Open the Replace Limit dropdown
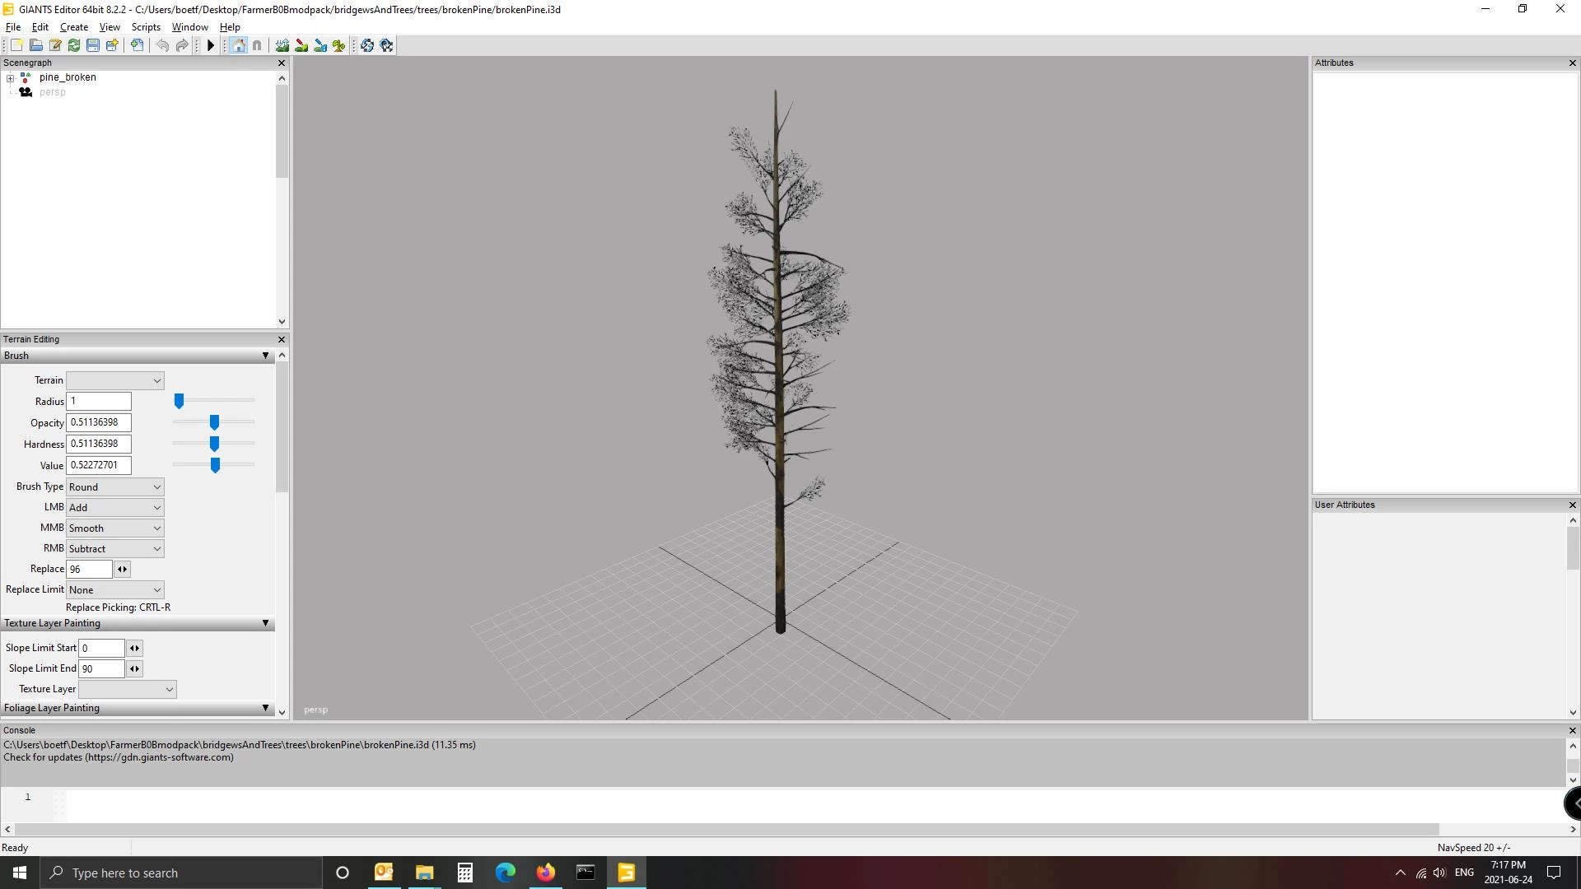1581x889 pixels. click(x=114, y=589)
